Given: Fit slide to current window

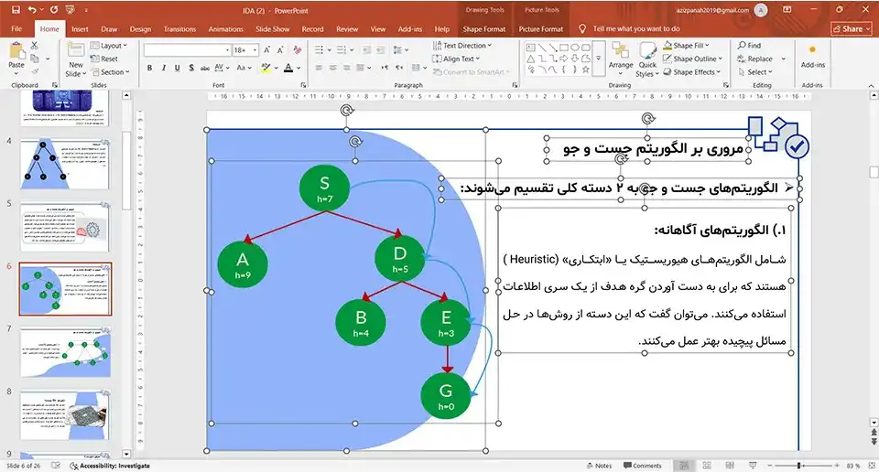Looking at the screenshot, I should [x=871, y=466].
